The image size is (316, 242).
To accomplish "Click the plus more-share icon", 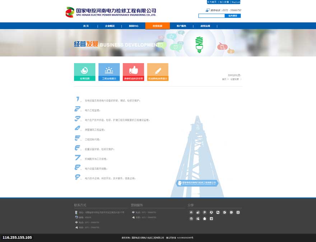I will tap(212, 219).
